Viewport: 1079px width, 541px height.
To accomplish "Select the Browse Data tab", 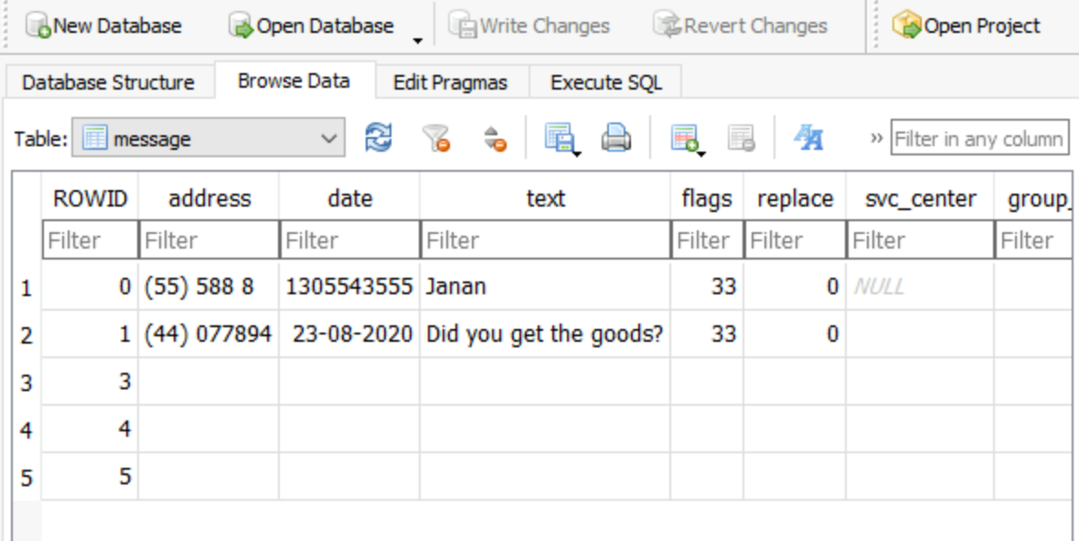I will pyautogui.click(x=294, y=81).
